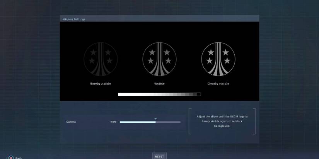Click the Gamma label

click(x=71, y=122)
